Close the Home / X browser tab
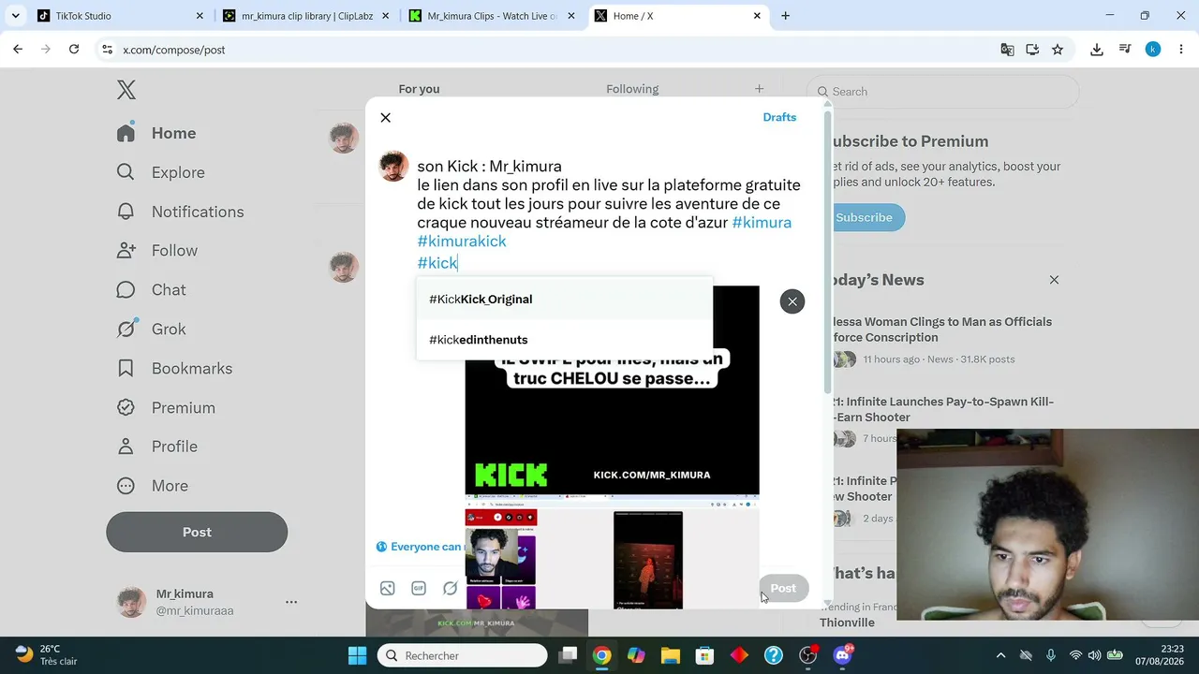Screen dimensions: 1199x674 click(757, 16)
